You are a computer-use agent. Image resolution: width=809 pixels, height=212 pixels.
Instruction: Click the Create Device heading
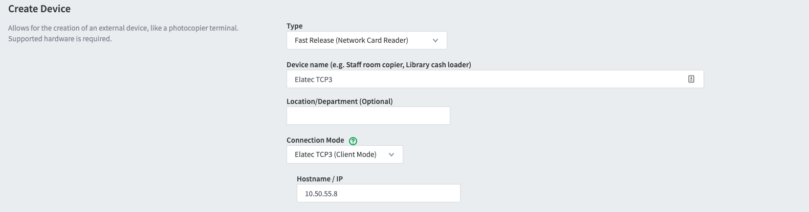point(39,9)
